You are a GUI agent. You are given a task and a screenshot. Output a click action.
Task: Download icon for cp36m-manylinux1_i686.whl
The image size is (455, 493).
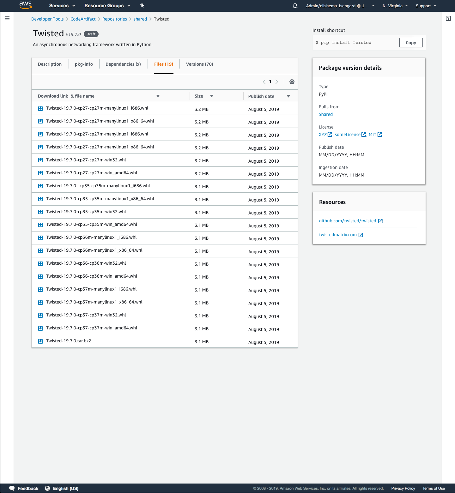(x=40, y=238)
